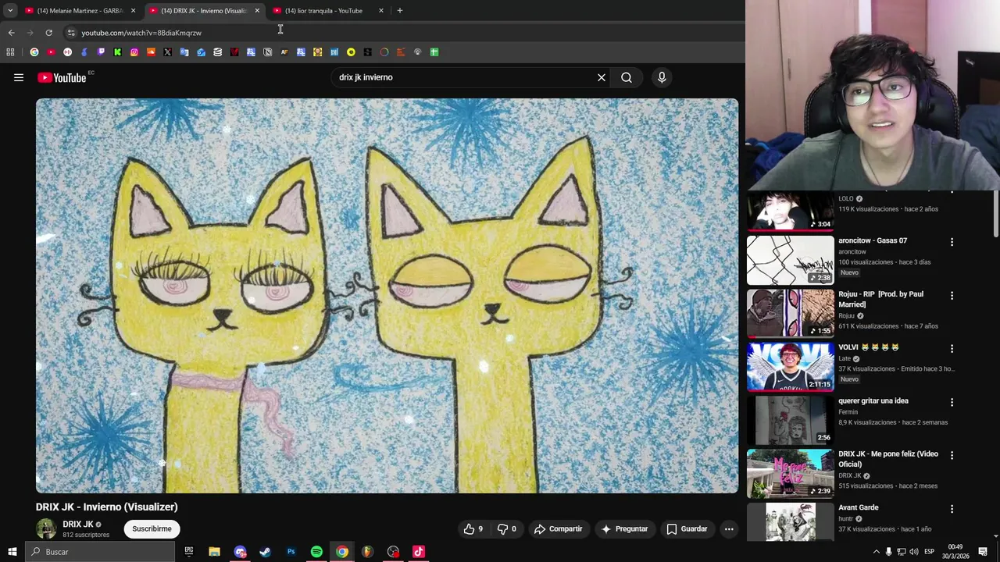Start voice search with the microphone icon
Viewport: 1000px width, 562px height.
click(x=662, y=77)
